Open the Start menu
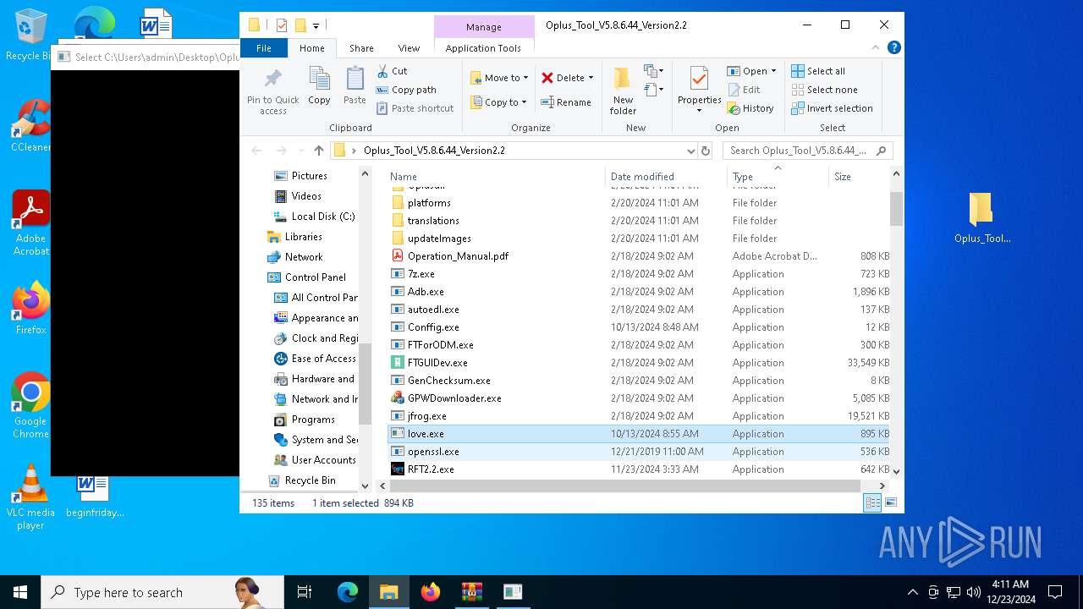 (20, 592)
